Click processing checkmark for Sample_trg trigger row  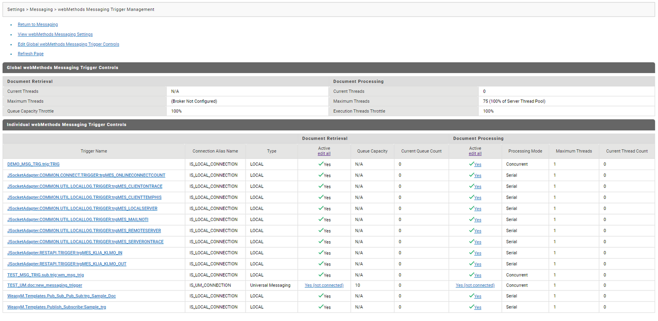click(472, 307)
